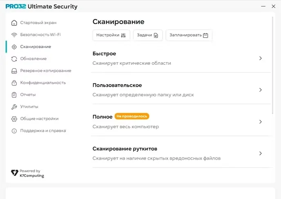
Task: Click the Запланировать schedule button
Action: click(189, 35)
